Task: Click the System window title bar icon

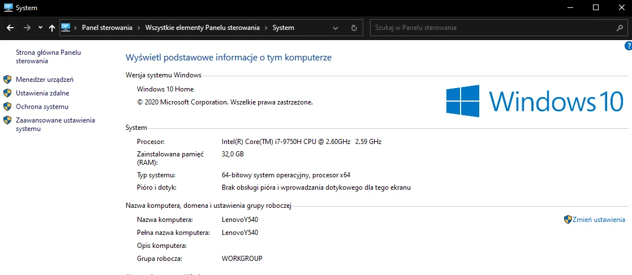Action: pos(7,7)
